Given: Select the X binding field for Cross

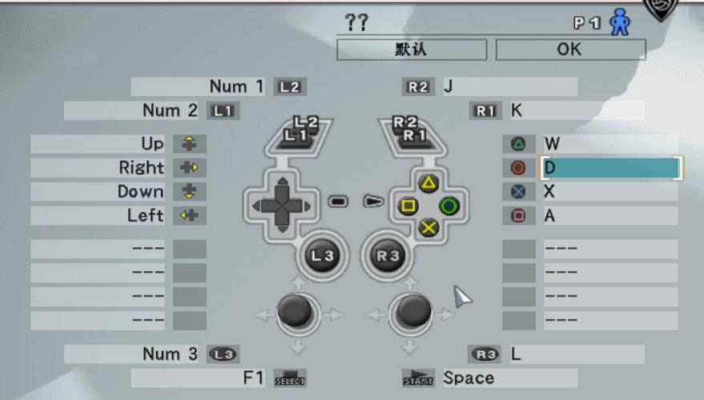Looking at the screenshot, I should 611,191.
